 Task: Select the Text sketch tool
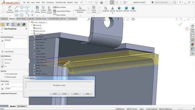click(x=32, y=11)
